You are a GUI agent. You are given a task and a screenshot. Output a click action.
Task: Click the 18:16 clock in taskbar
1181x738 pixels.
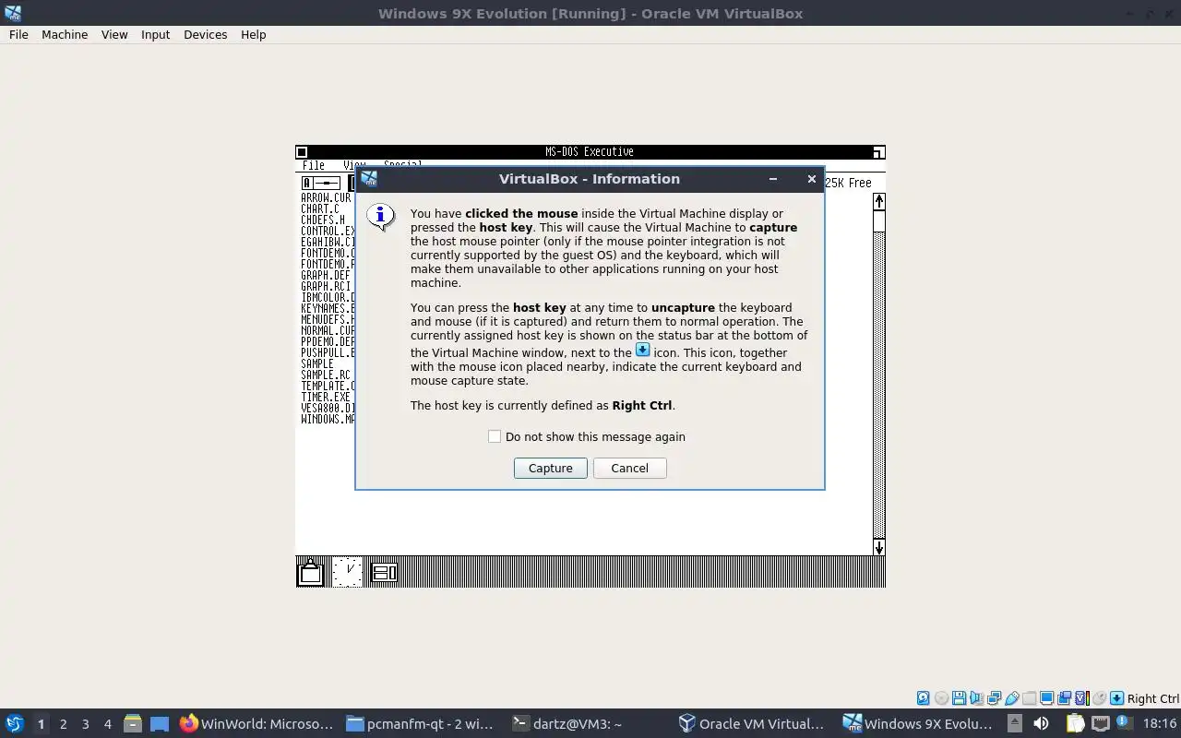pyautogui.click(x=1160, y=723)
